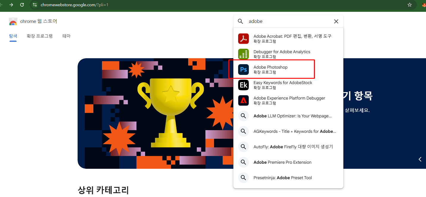Reload the page with refresh icon
This screenshot has width=426, height=197.
[22, 5]
